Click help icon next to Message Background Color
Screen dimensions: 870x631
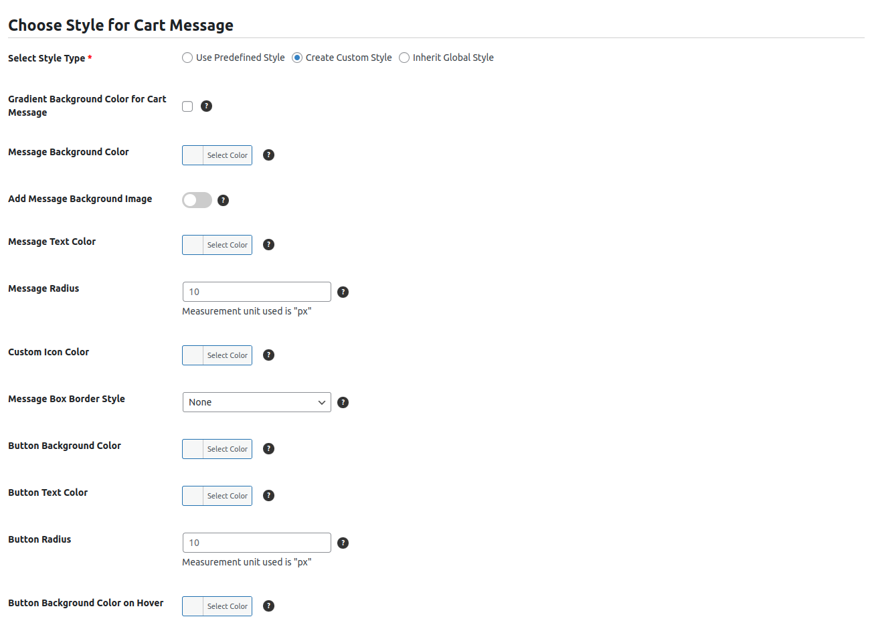[268, 155]
